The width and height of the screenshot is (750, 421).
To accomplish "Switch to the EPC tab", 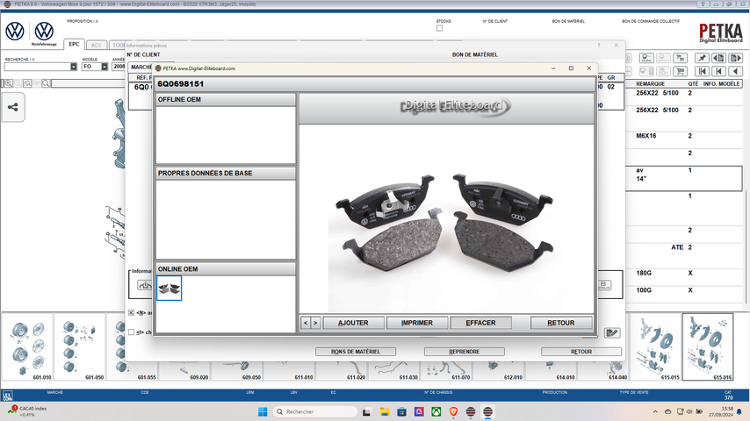I will click(74, 45).
